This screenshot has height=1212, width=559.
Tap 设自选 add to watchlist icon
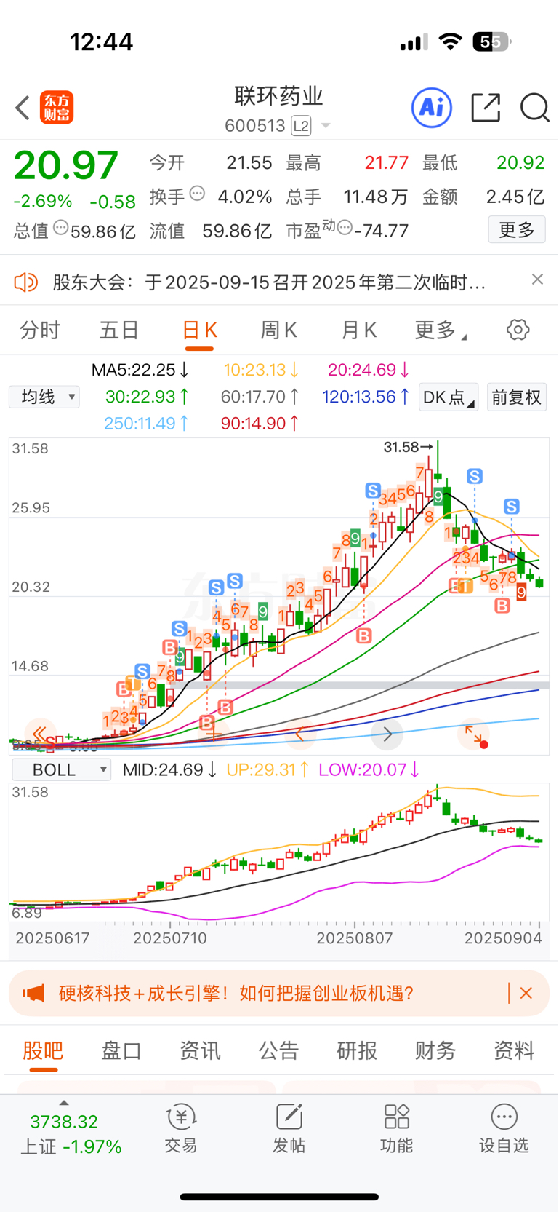point(504,1129)
